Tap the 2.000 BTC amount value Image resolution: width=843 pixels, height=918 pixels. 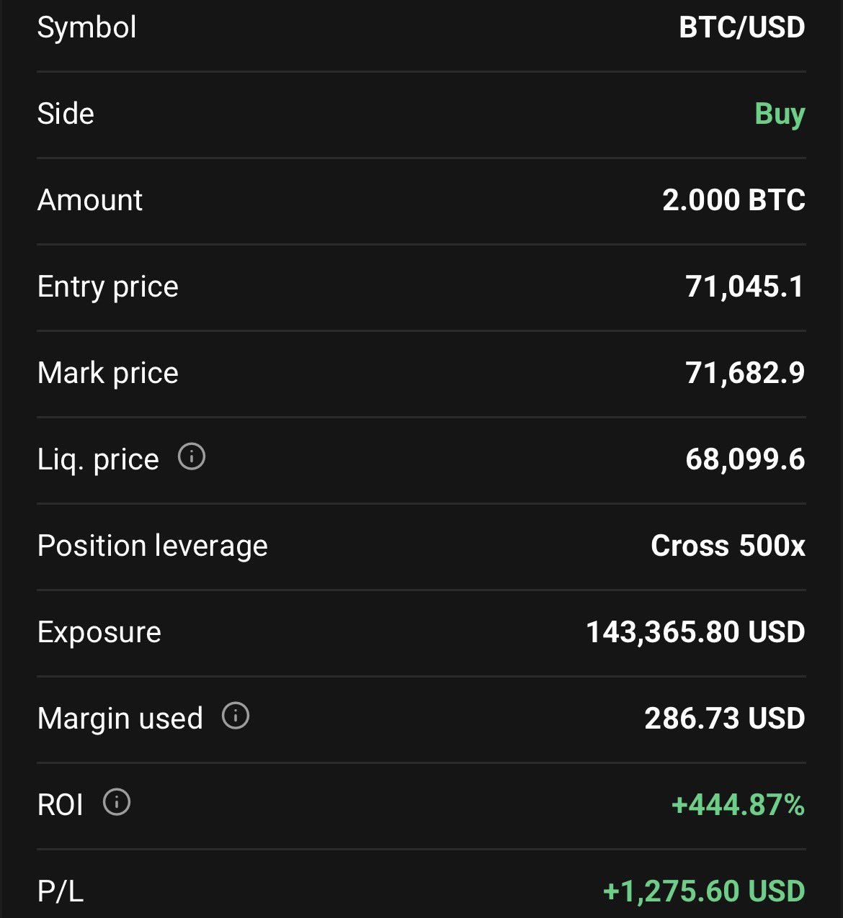(733, 200)
